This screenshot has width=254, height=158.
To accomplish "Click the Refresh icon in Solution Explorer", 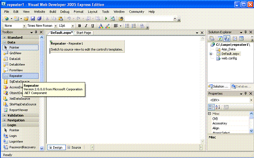I will pyautogui.click(x=220, y=38).
